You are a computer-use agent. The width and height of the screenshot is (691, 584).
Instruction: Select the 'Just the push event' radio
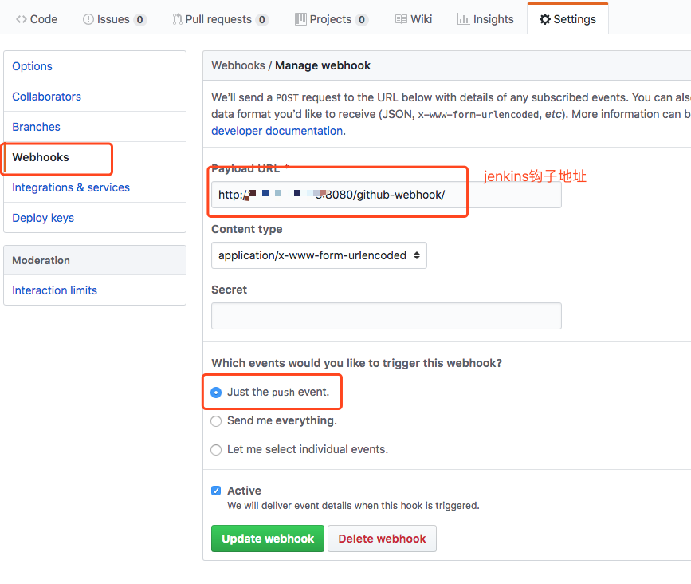[x=216, y=393]
